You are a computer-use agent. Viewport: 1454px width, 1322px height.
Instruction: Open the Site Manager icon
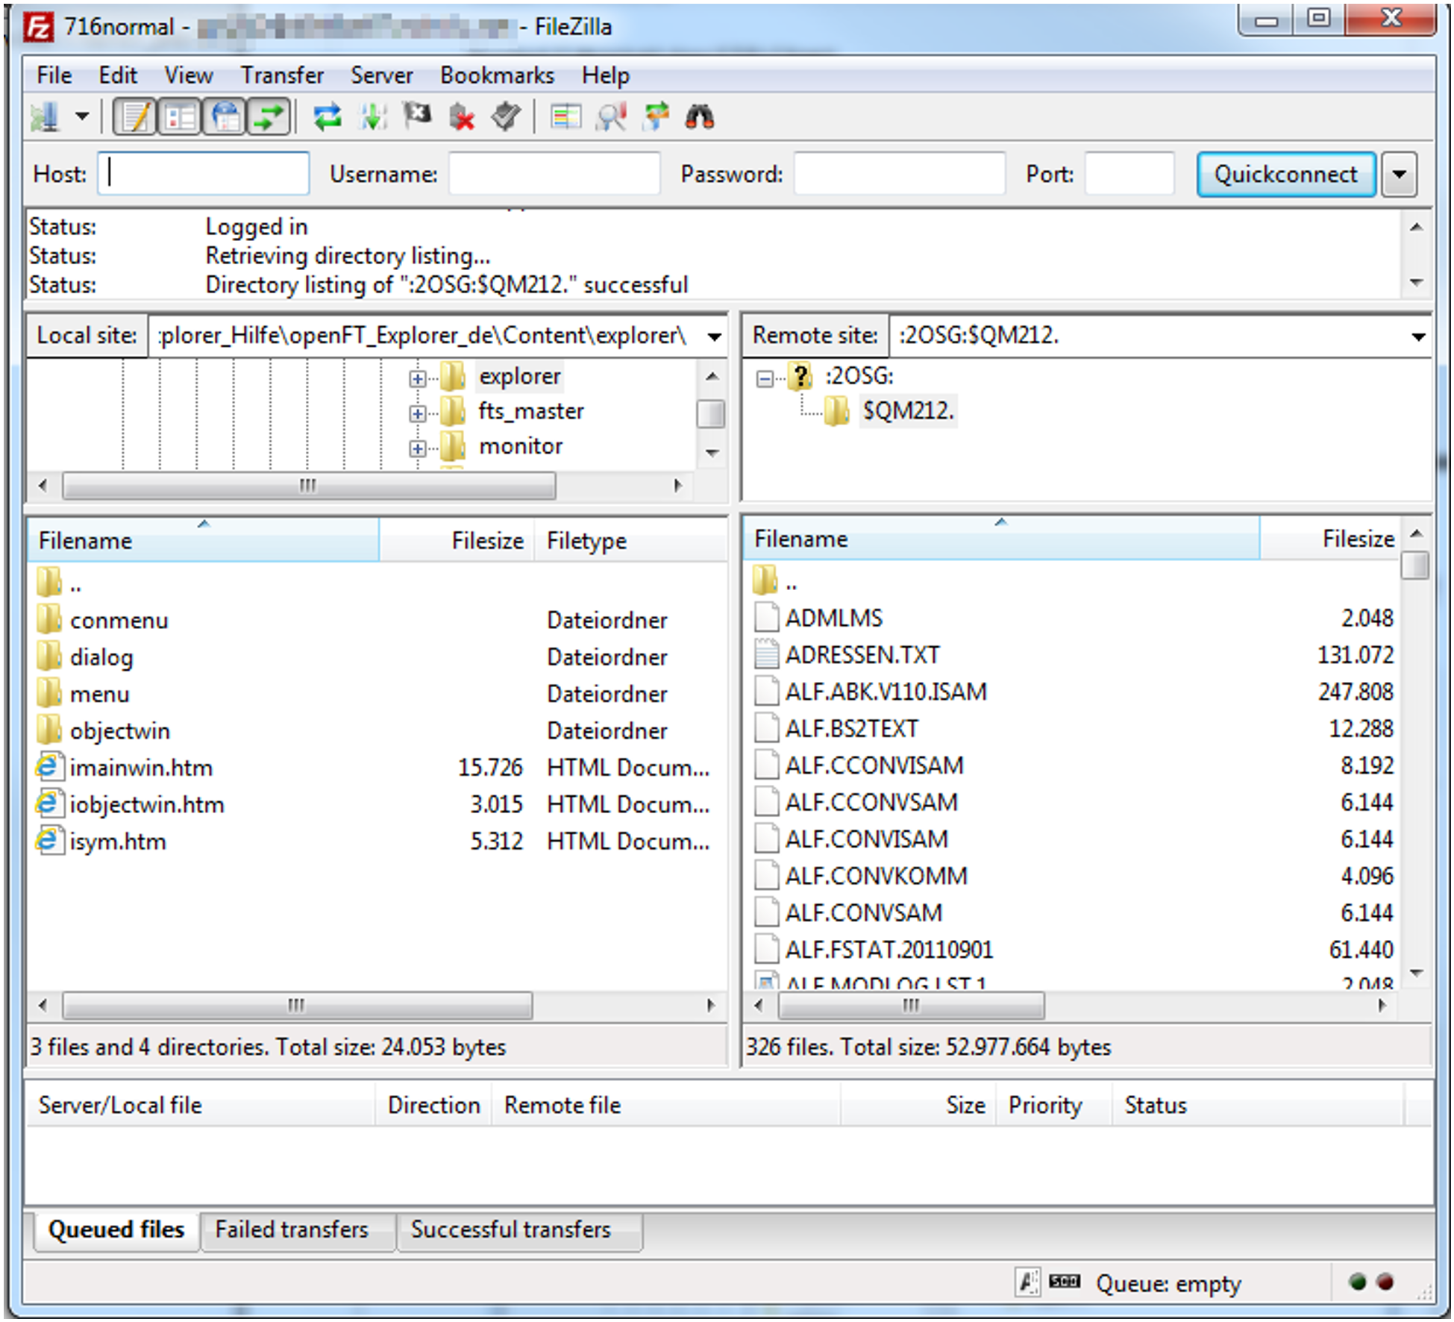tap(46, 117)
